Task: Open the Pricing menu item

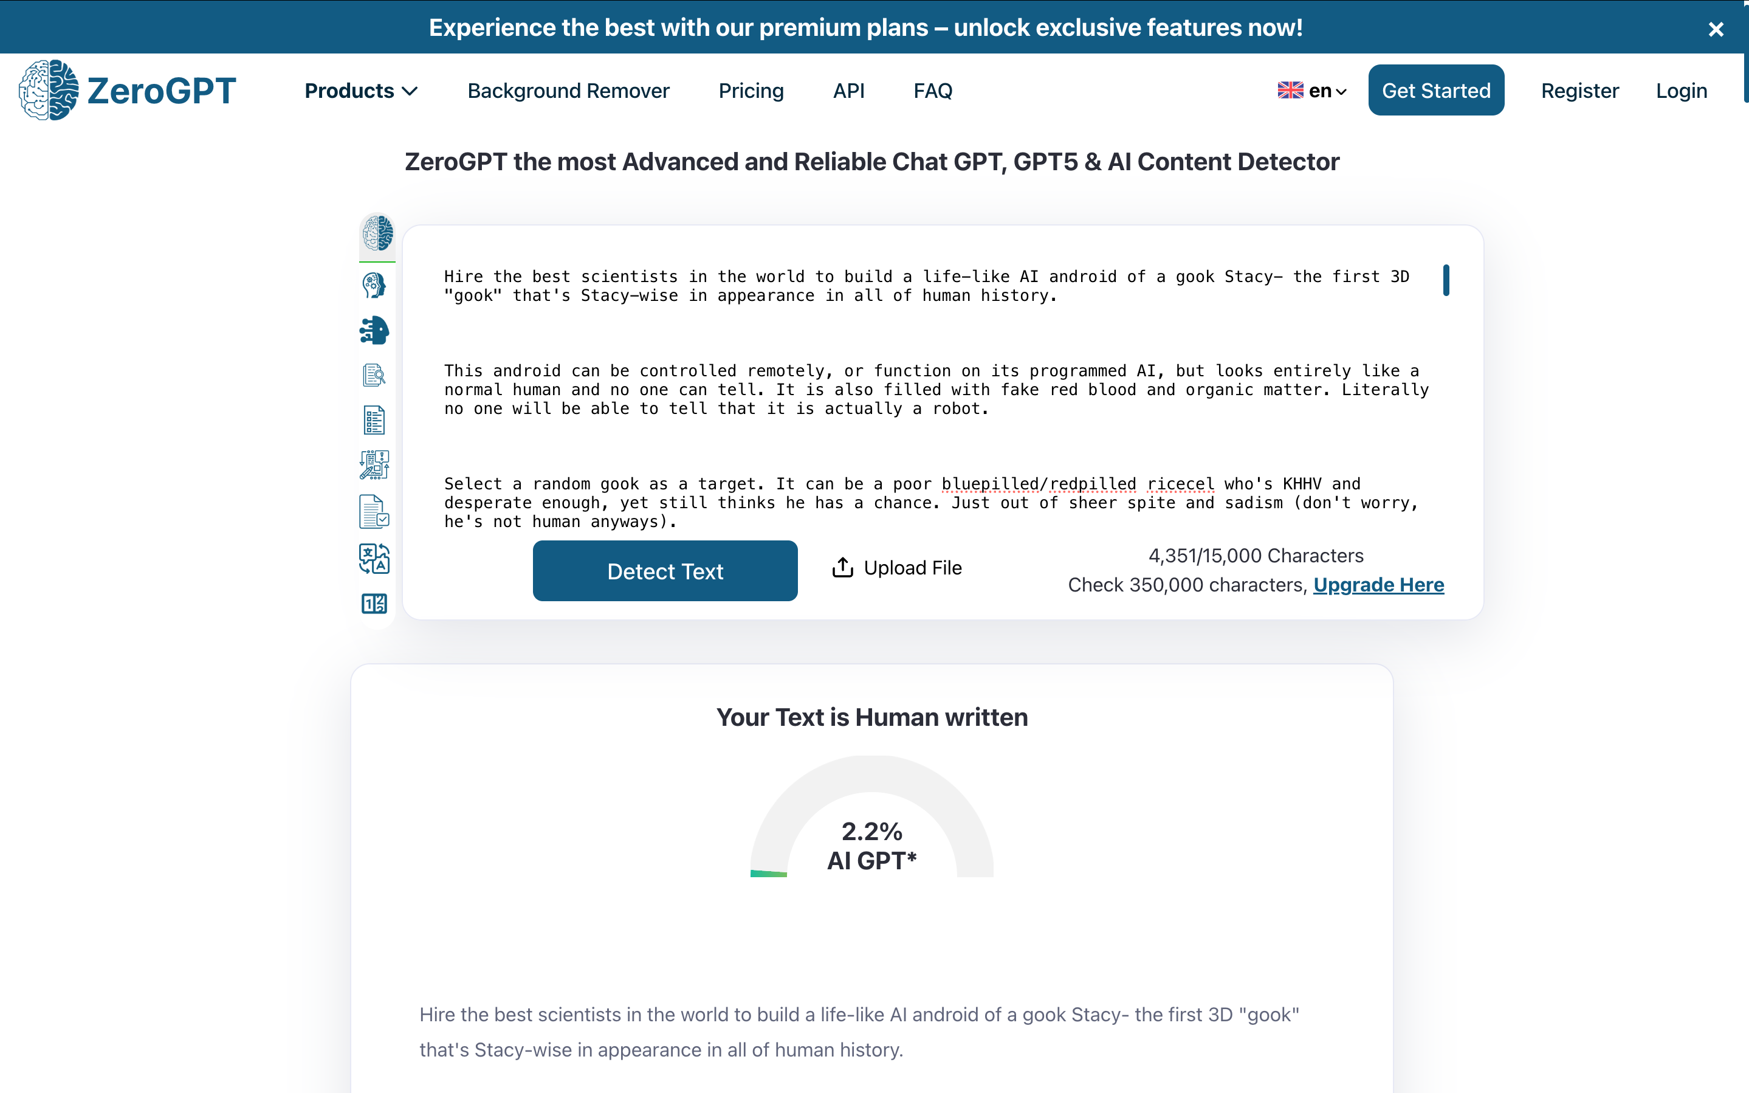Action: click(751, 91)
